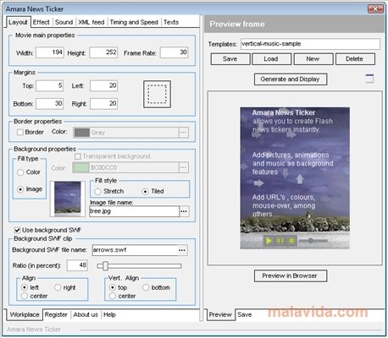Click the Height input field
This screenshot has width=388, height=338.
point(103,52)
